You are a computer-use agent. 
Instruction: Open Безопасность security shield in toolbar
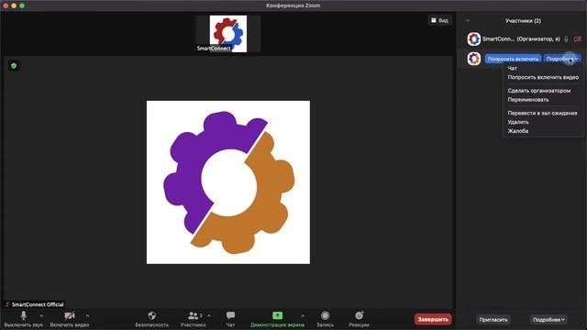coord(151,319)
